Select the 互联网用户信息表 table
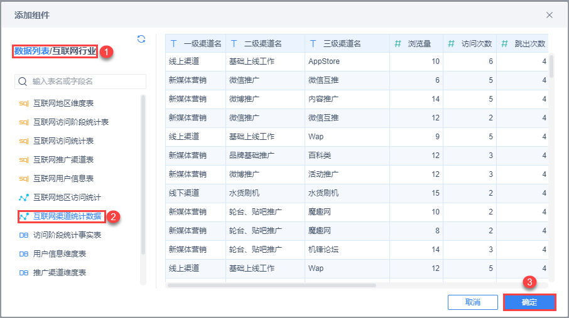Image resolution: width=569 pixels, height=318 pixels. click(x=63, y=179)
